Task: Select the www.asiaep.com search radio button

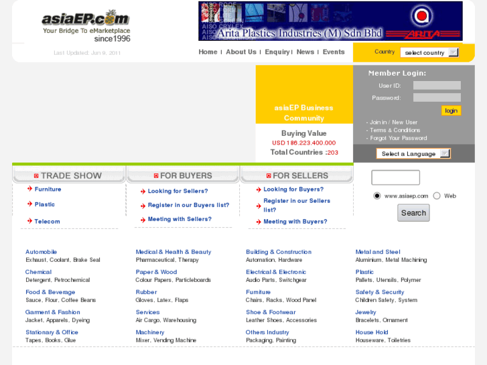Action: 376,196
